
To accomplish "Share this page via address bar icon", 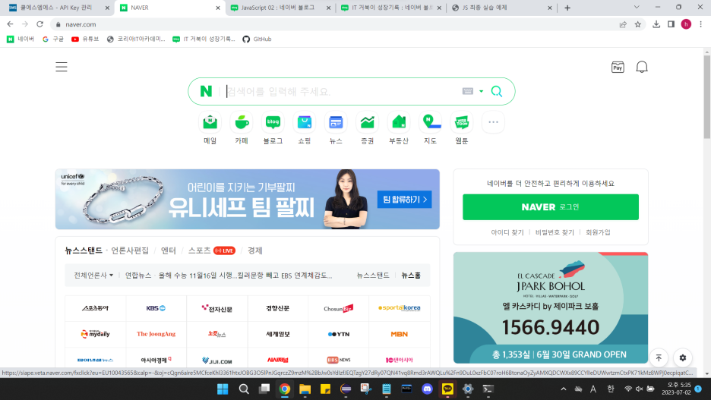I will (623, 24).
